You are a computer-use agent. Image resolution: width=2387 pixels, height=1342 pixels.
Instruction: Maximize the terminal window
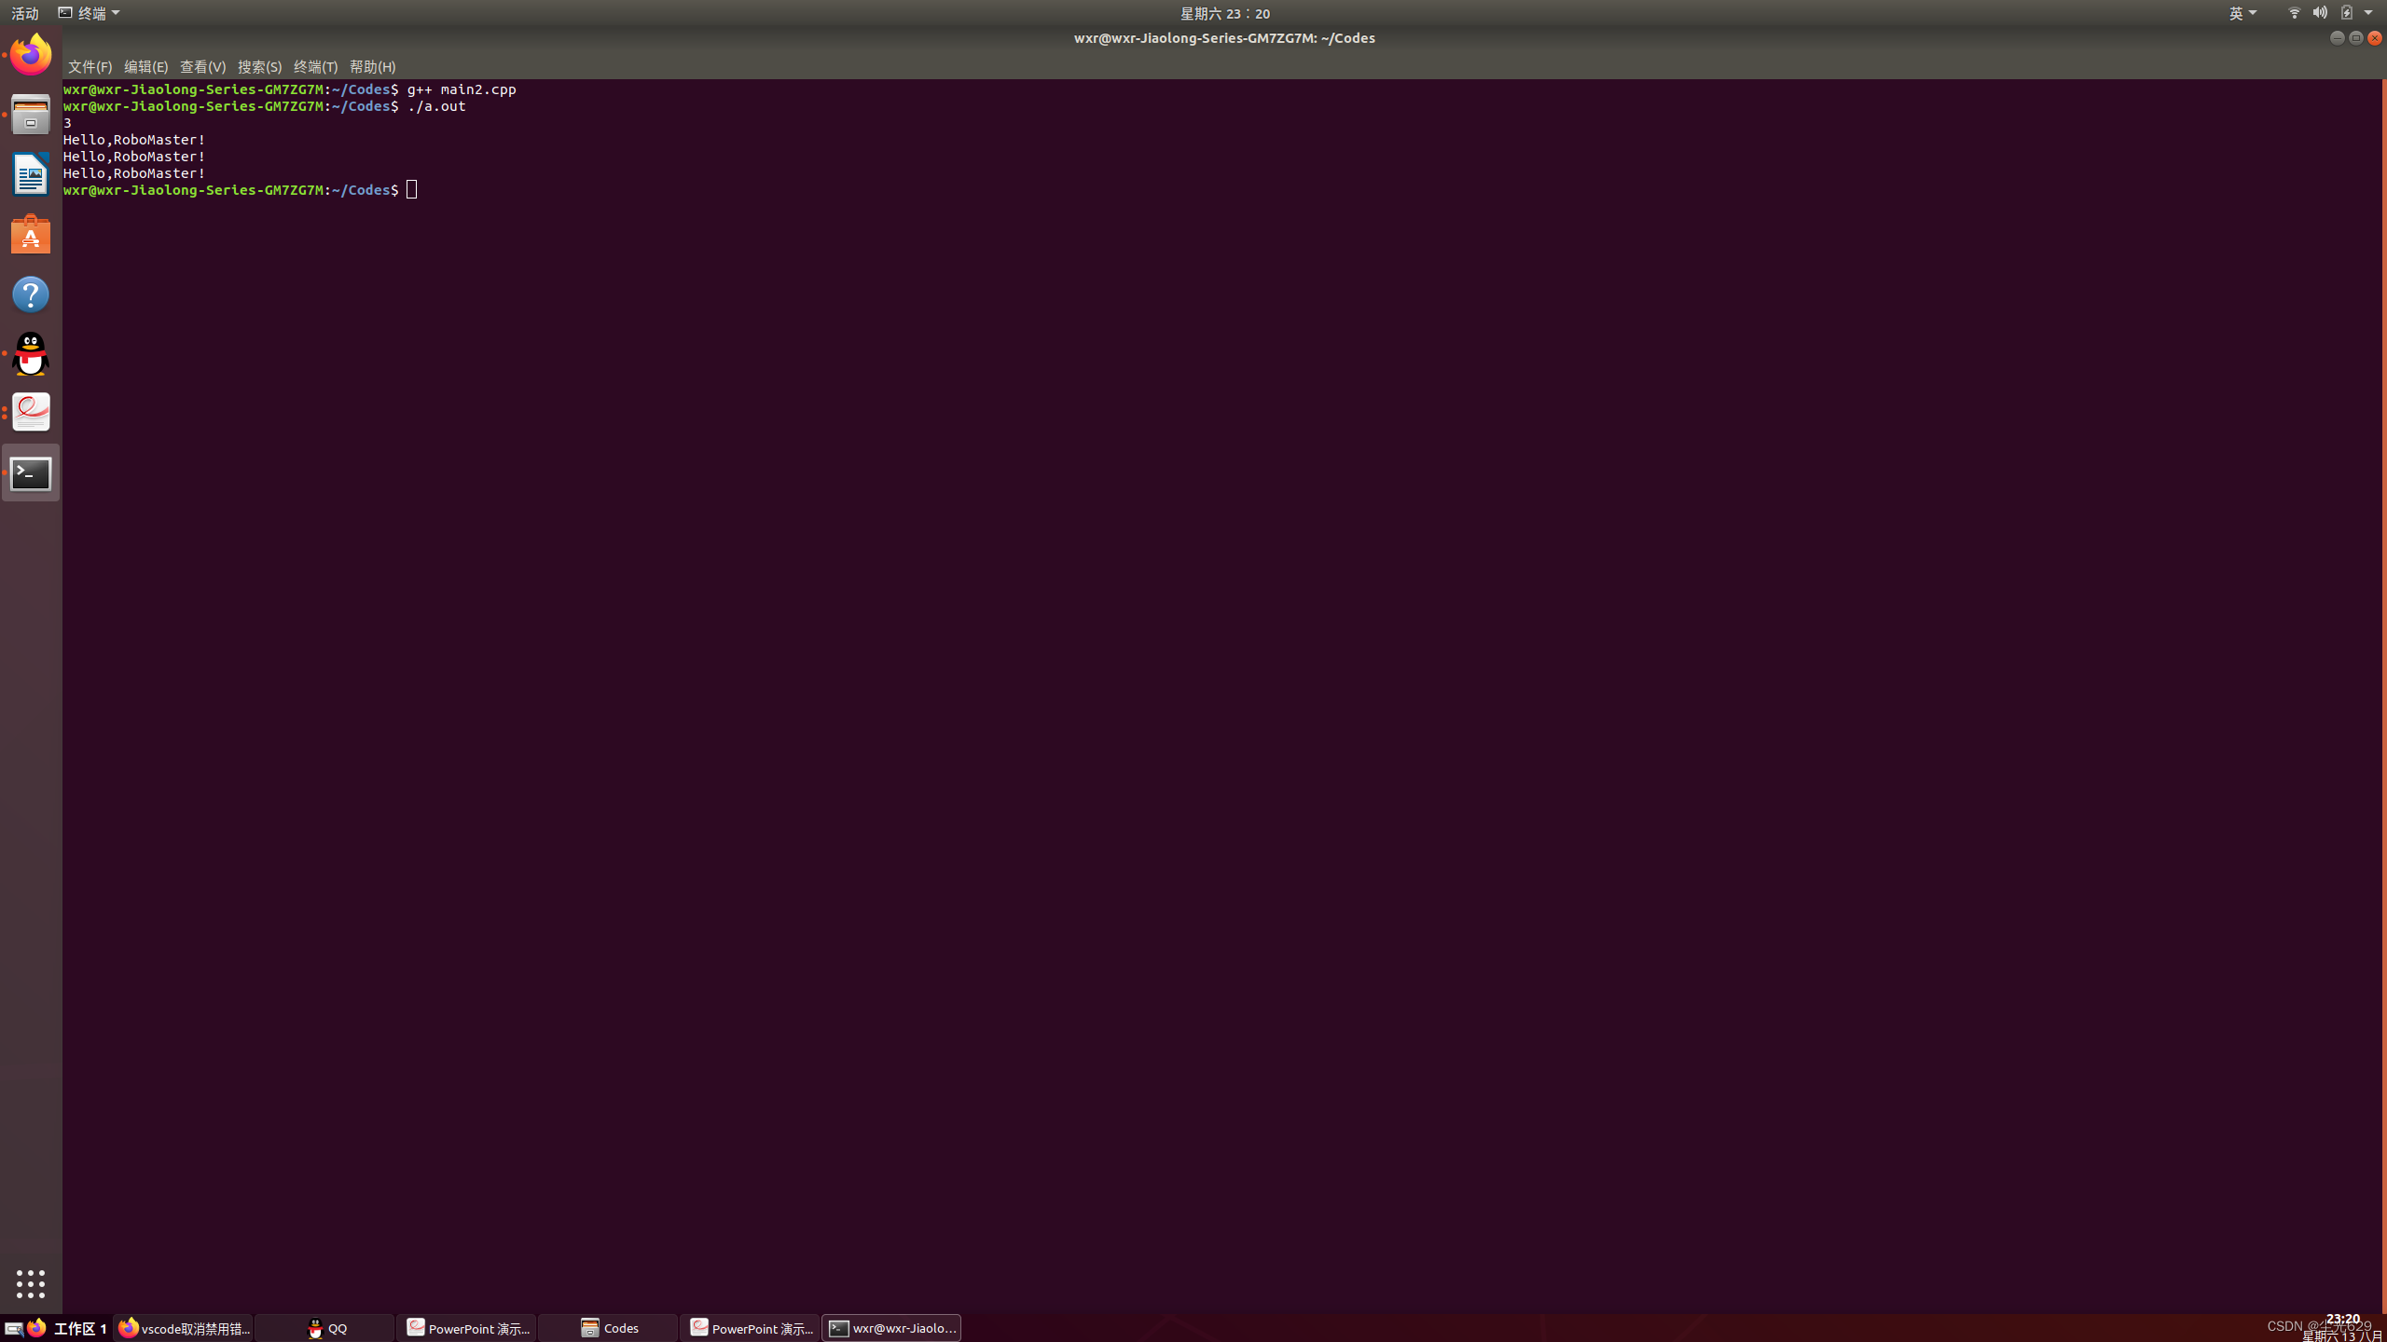pyautogui.click(x=2356, y=38)
